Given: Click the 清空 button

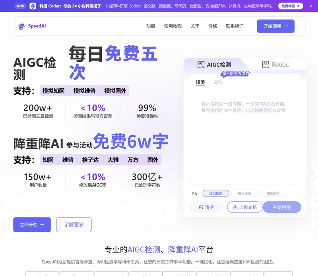Looking at the screenshot, I should pos(206,207).
